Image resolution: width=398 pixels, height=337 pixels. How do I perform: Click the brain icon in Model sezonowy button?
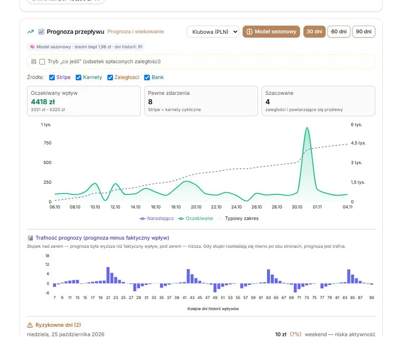pyautogui.click(x=249, y=32)
